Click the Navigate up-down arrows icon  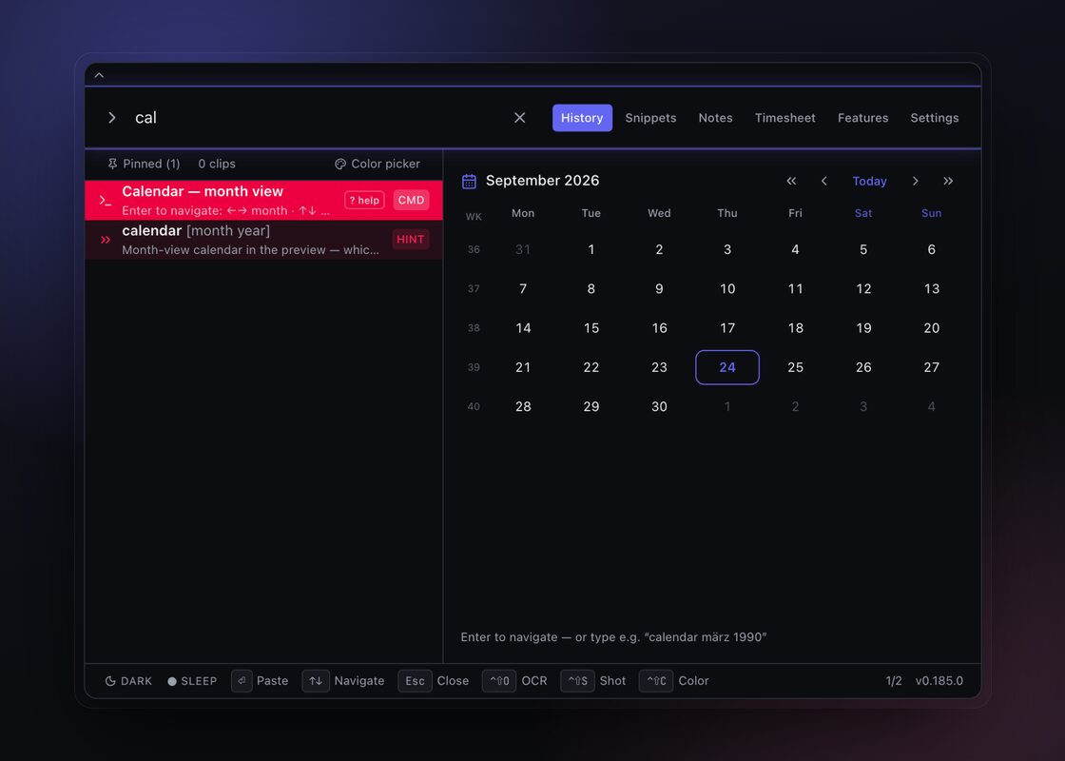316,681
